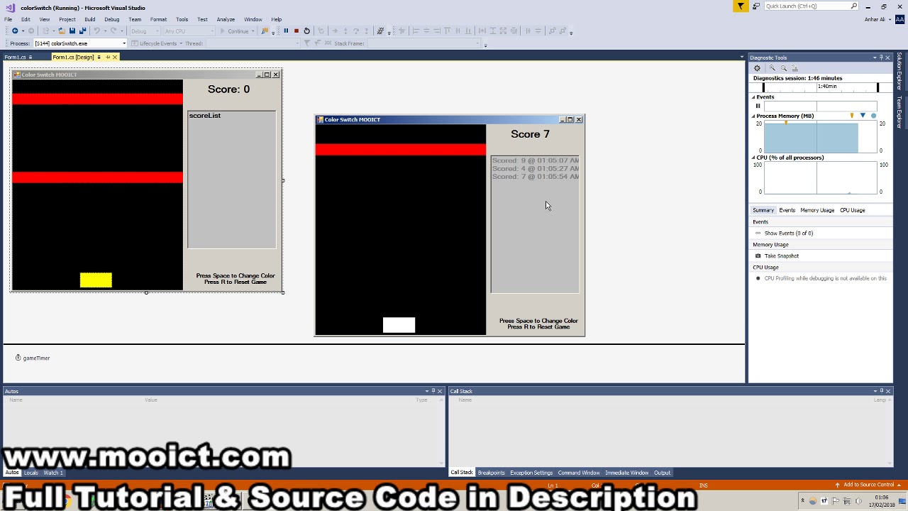Pin the Form1.cs [Design] tab
The image size is (908, 511).
(107, 57)
